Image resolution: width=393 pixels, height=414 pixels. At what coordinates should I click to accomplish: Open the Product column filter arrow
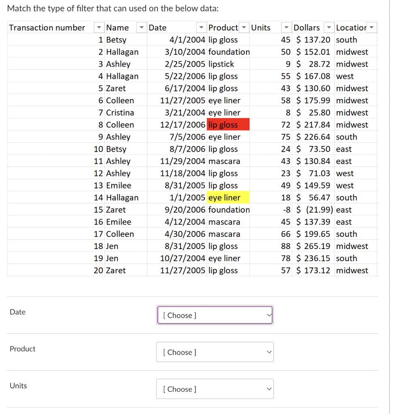[244, 27]
